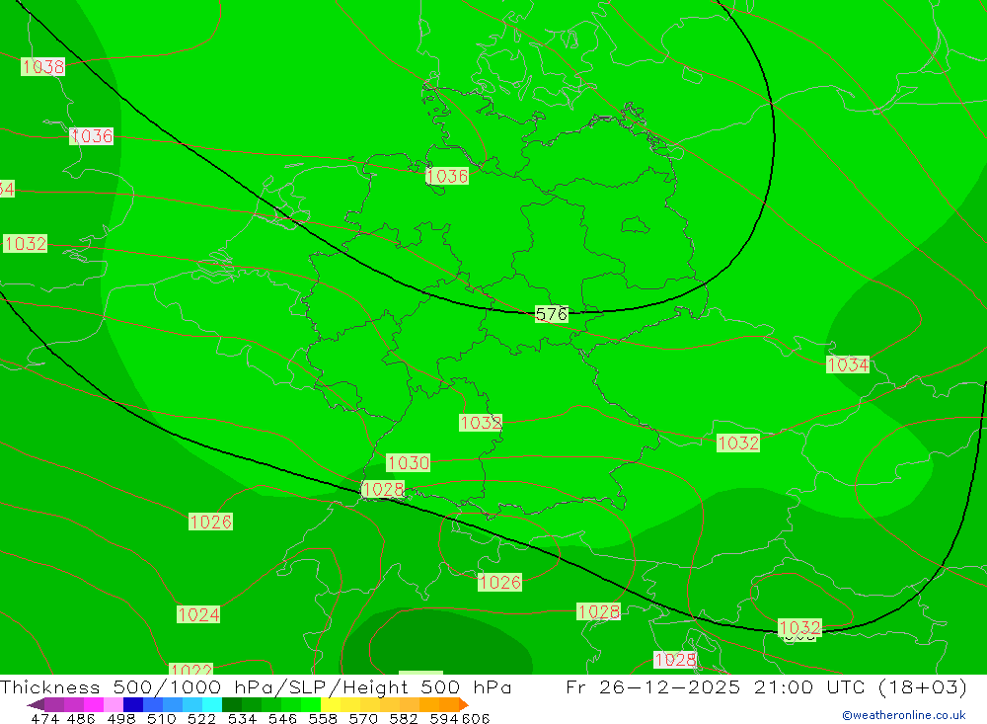Click the legend value 582
The image size is (987, 724).
403,718
